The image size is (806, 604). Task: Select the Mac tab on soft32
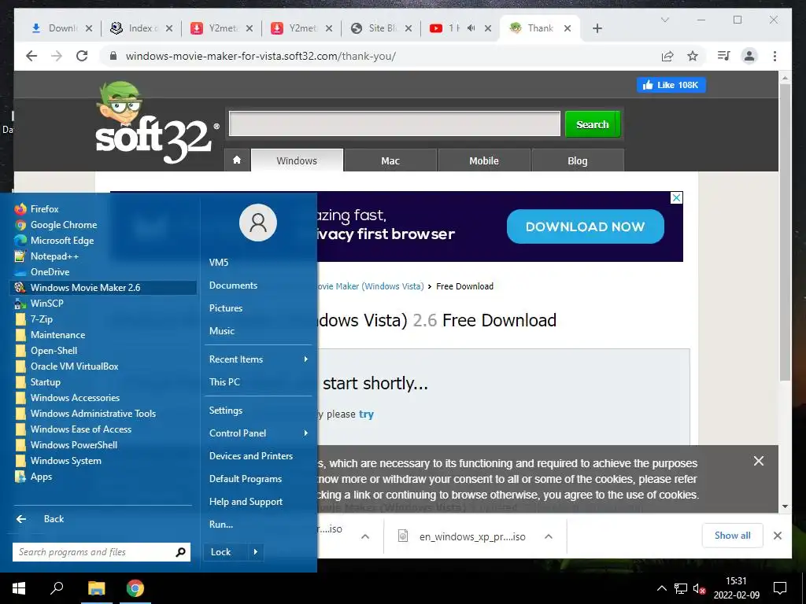(x=390, y=160)
